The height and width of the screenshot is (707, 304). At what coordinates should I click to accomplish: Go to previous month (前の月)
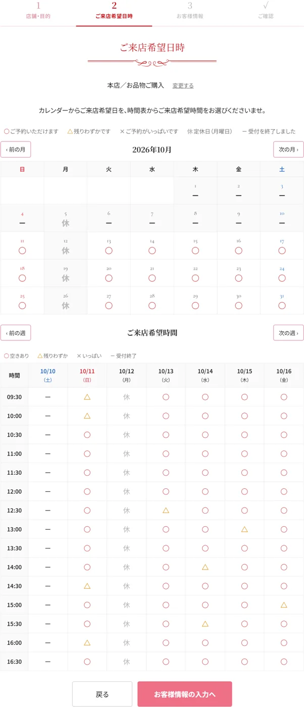click(x=16, y=149)
